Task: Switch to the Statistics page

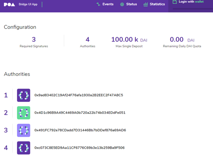Action: (x=157, y=4)
